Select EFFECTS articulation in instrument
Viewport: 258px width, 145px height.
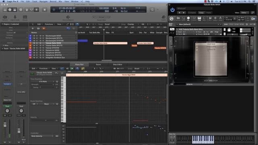pyautogui.click(x=211, y=50)
